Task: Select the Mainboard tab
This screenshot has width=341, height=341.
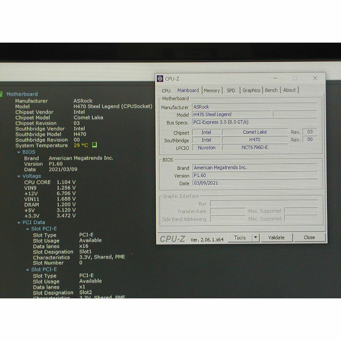Action: pyautogui.click(x=188, y=90)
